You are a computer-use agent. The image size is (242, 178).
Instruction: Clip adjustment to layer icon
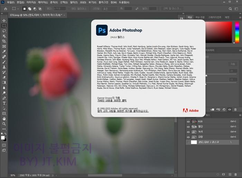pos(212,109)
